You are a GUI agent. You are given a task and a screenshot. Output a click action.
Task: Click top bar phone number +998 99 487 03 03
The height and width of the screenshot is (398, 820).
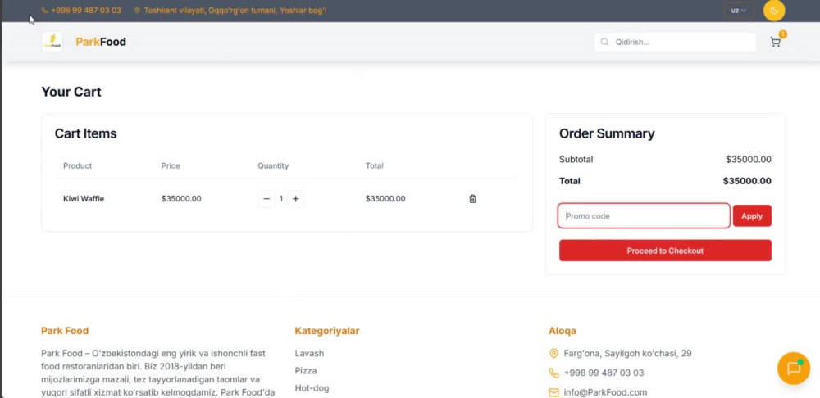point(86,11)
